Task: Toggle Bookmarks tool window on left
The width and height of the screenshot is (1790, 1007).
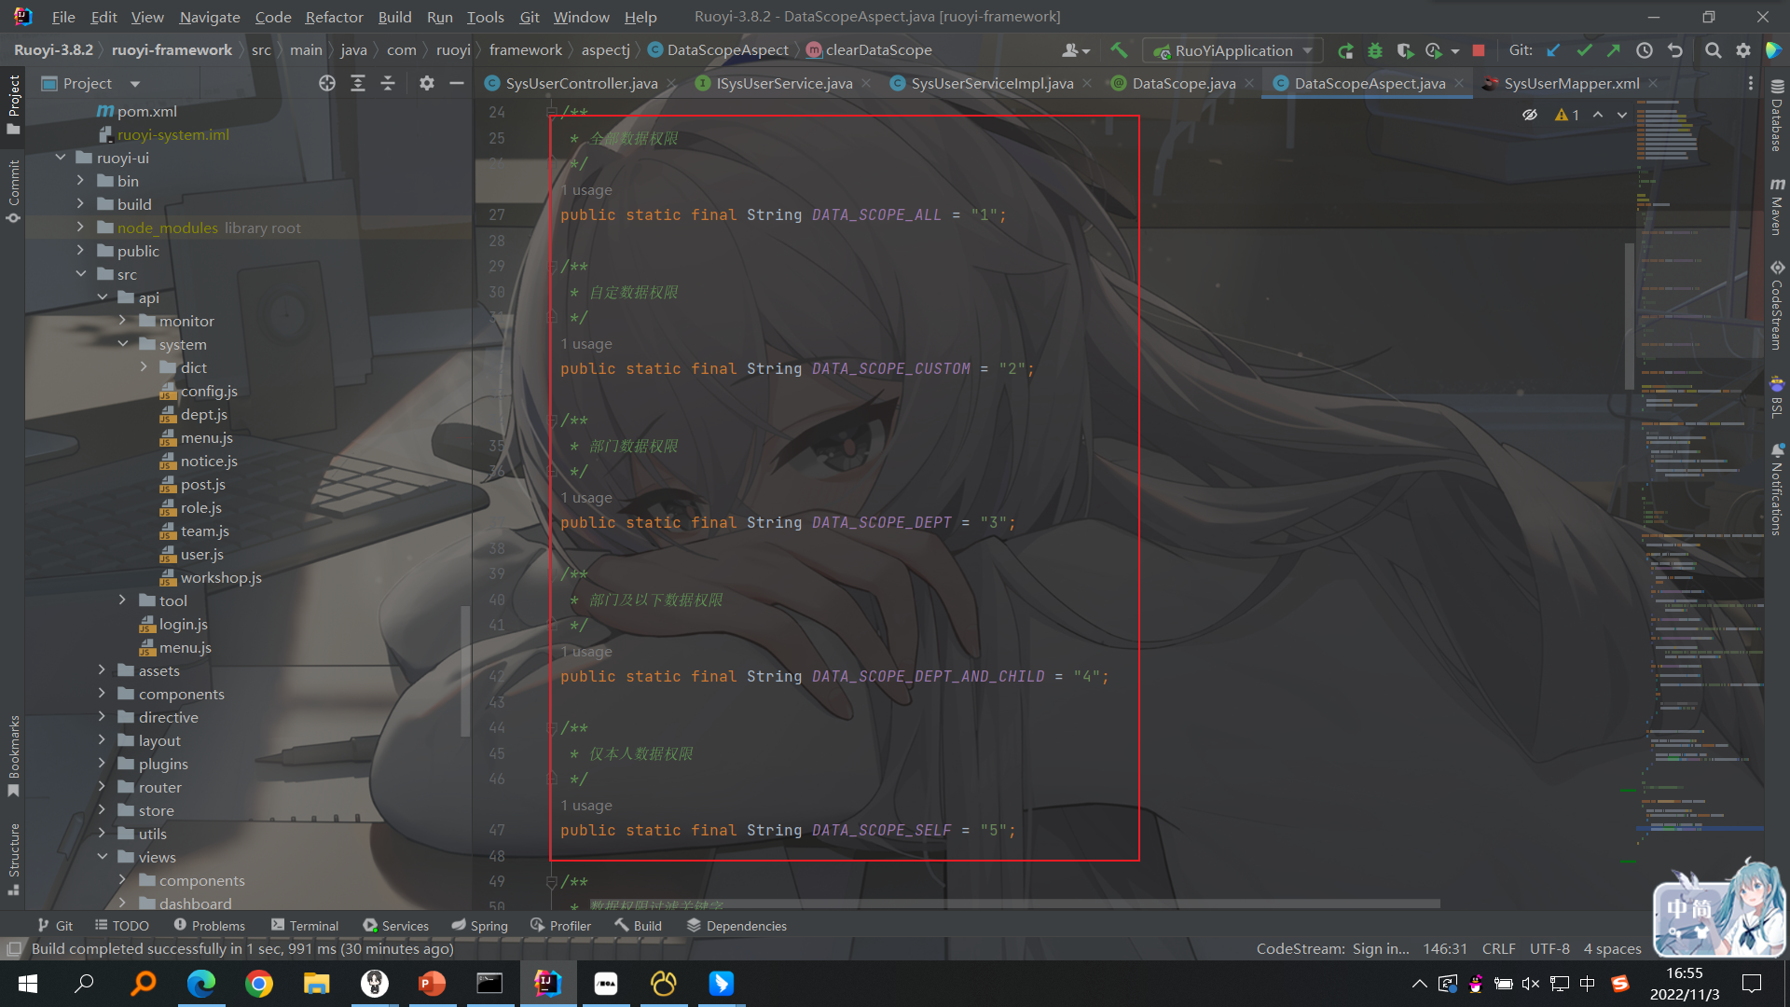Action: pyautogui.click(x=13, y=754)
